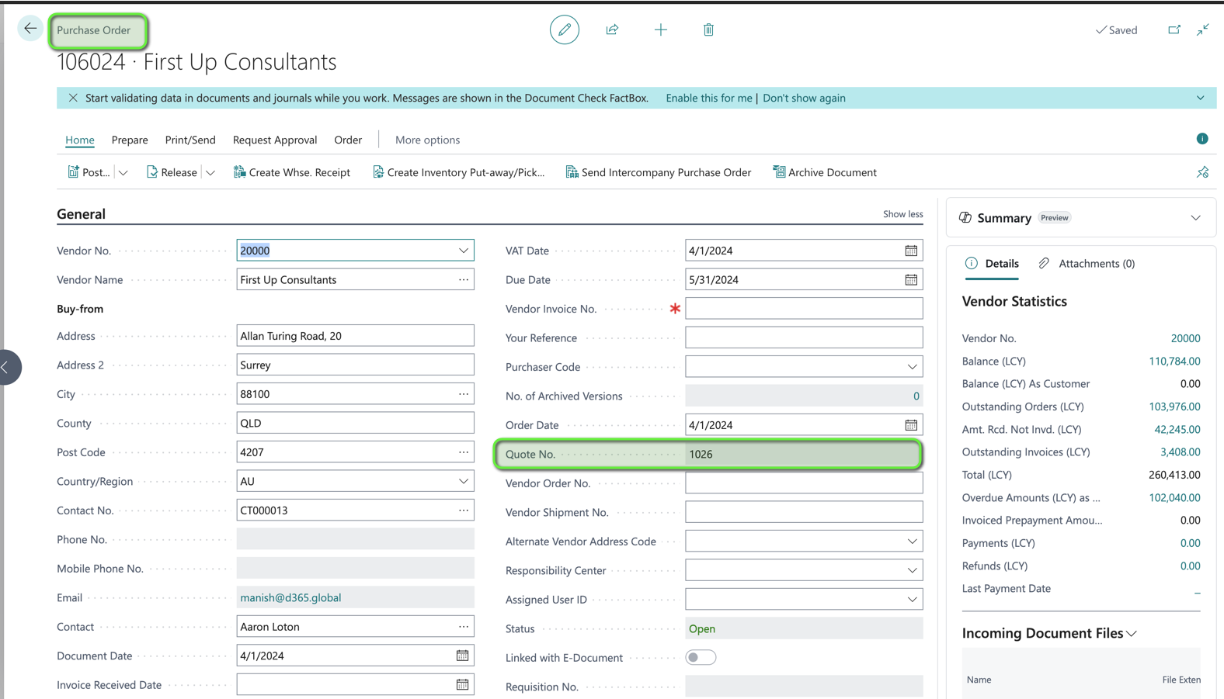Screen dimensions: 1224x699
Task: Click the trash delete icon
Action: click(708, 29)
